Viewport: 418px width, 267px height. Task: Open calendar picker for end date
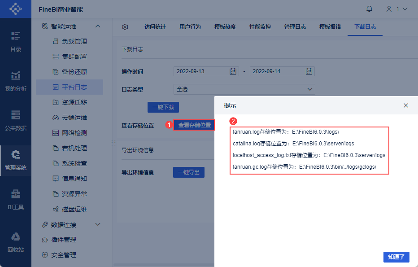(x=309, y=71)
